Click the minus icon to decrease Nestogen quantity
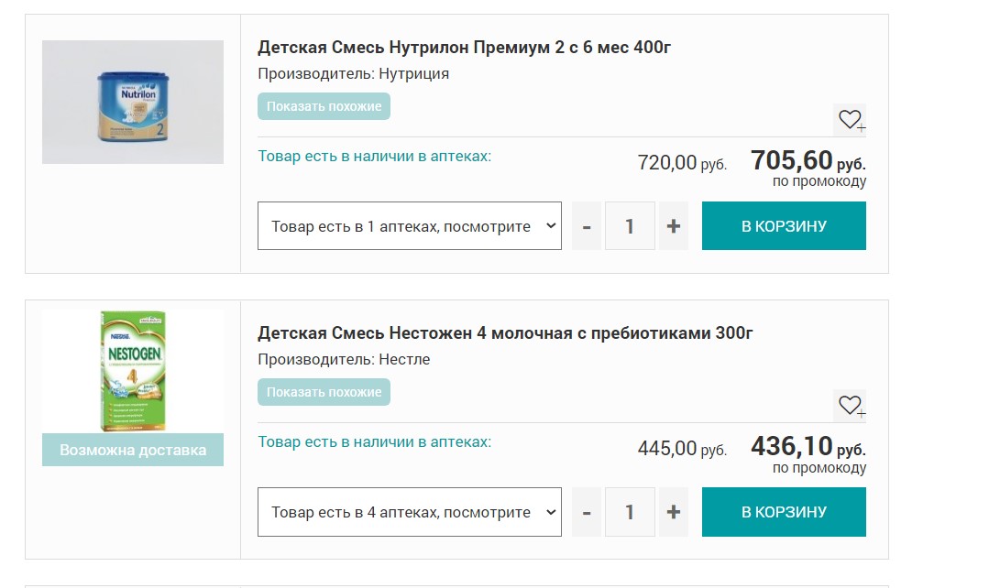Image resolution: width=989 pixels, height=588 pixels. point(586,511)
